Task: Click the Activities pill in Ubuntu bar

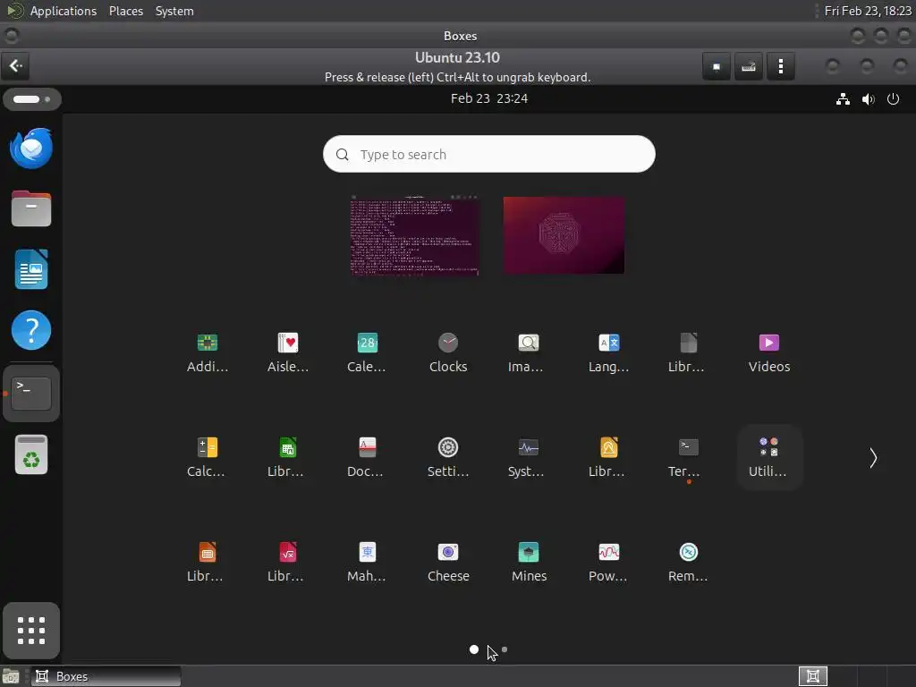Action: pos(31,98)
